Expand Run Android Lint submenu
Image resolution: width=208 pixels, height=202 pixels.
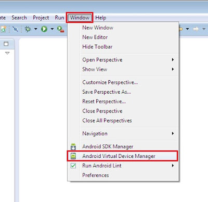click(123, 166)
